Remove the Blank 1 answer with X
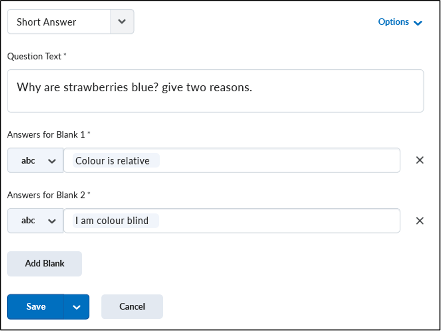441x331 pixels. click(x=420, y=160)
